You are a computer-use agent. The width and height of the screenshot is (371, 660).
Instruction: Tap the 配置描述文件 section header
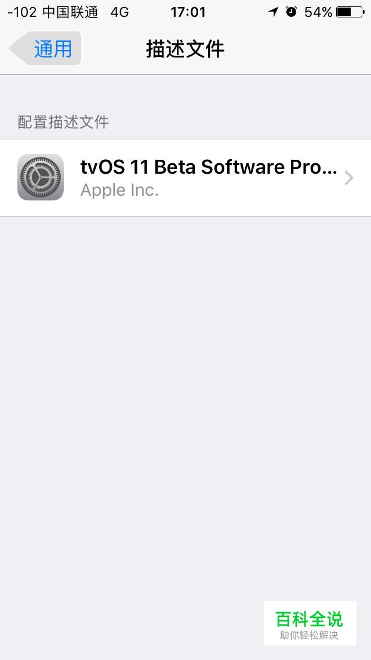click(63, 122)
